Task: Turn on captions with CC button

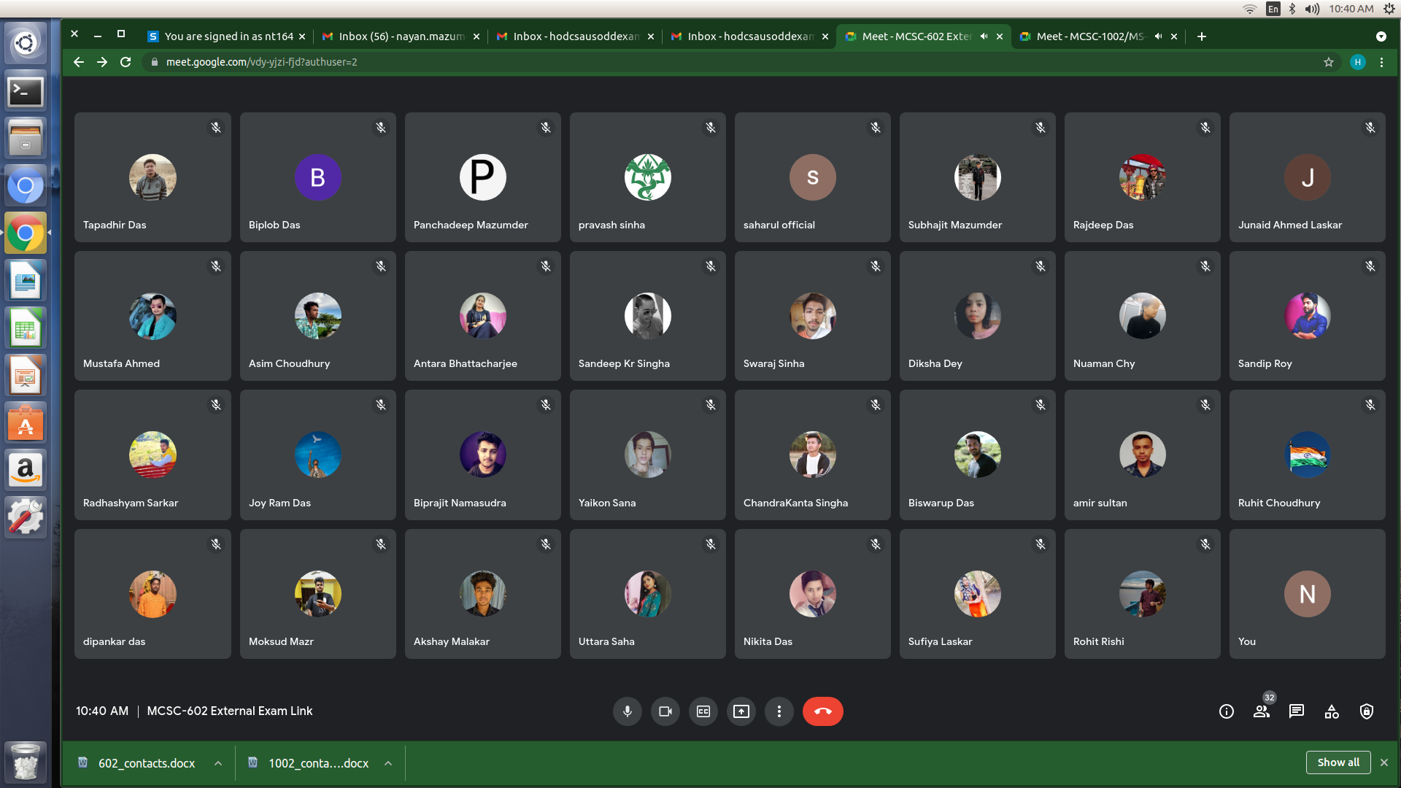Action: coord(703,711)
